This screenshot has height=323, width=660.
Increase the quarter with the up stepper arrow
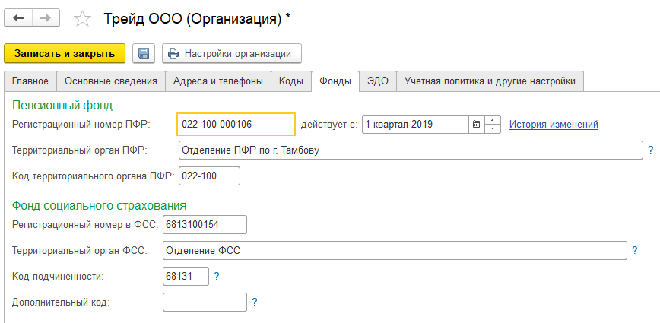point(493,120)
